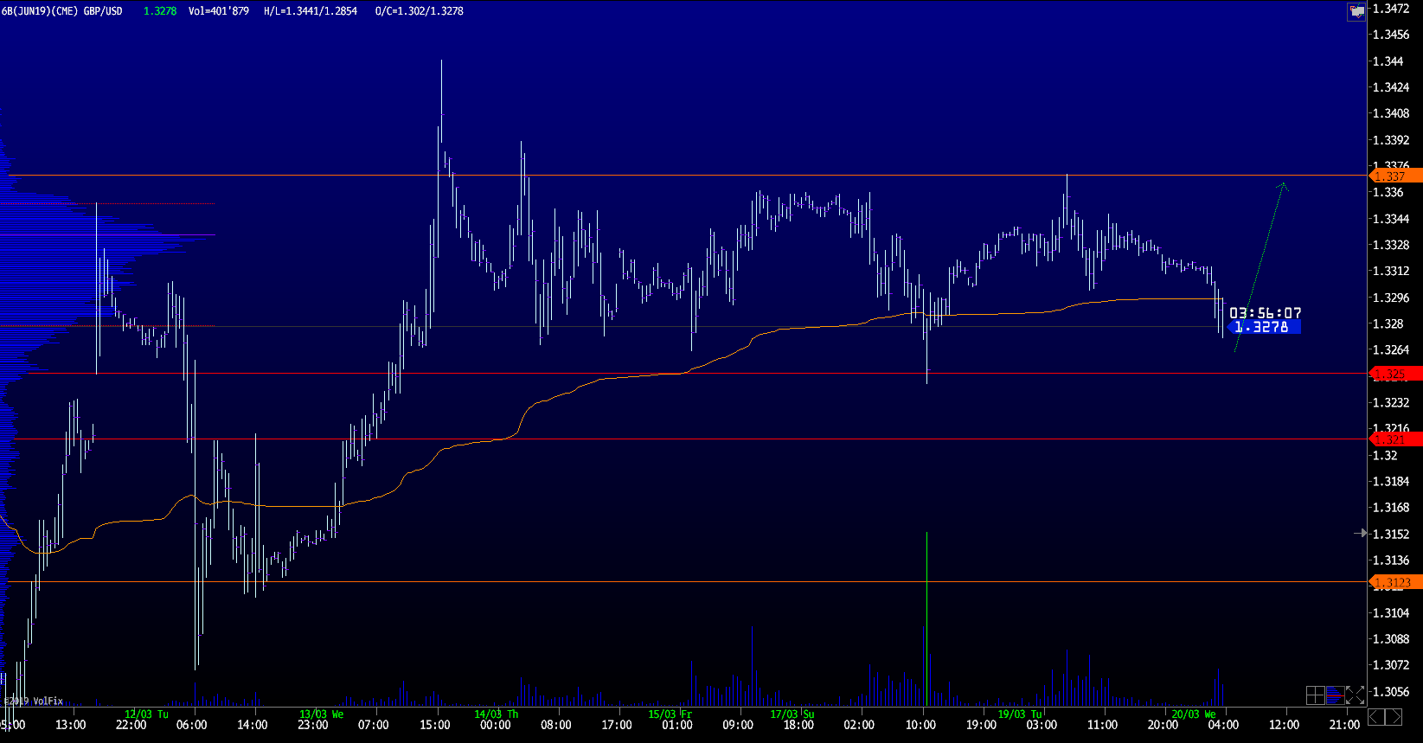This screenshot has height=743, width=1423.
Task: Select the orange 1.337 price level tag
Action: (1395, 176)
